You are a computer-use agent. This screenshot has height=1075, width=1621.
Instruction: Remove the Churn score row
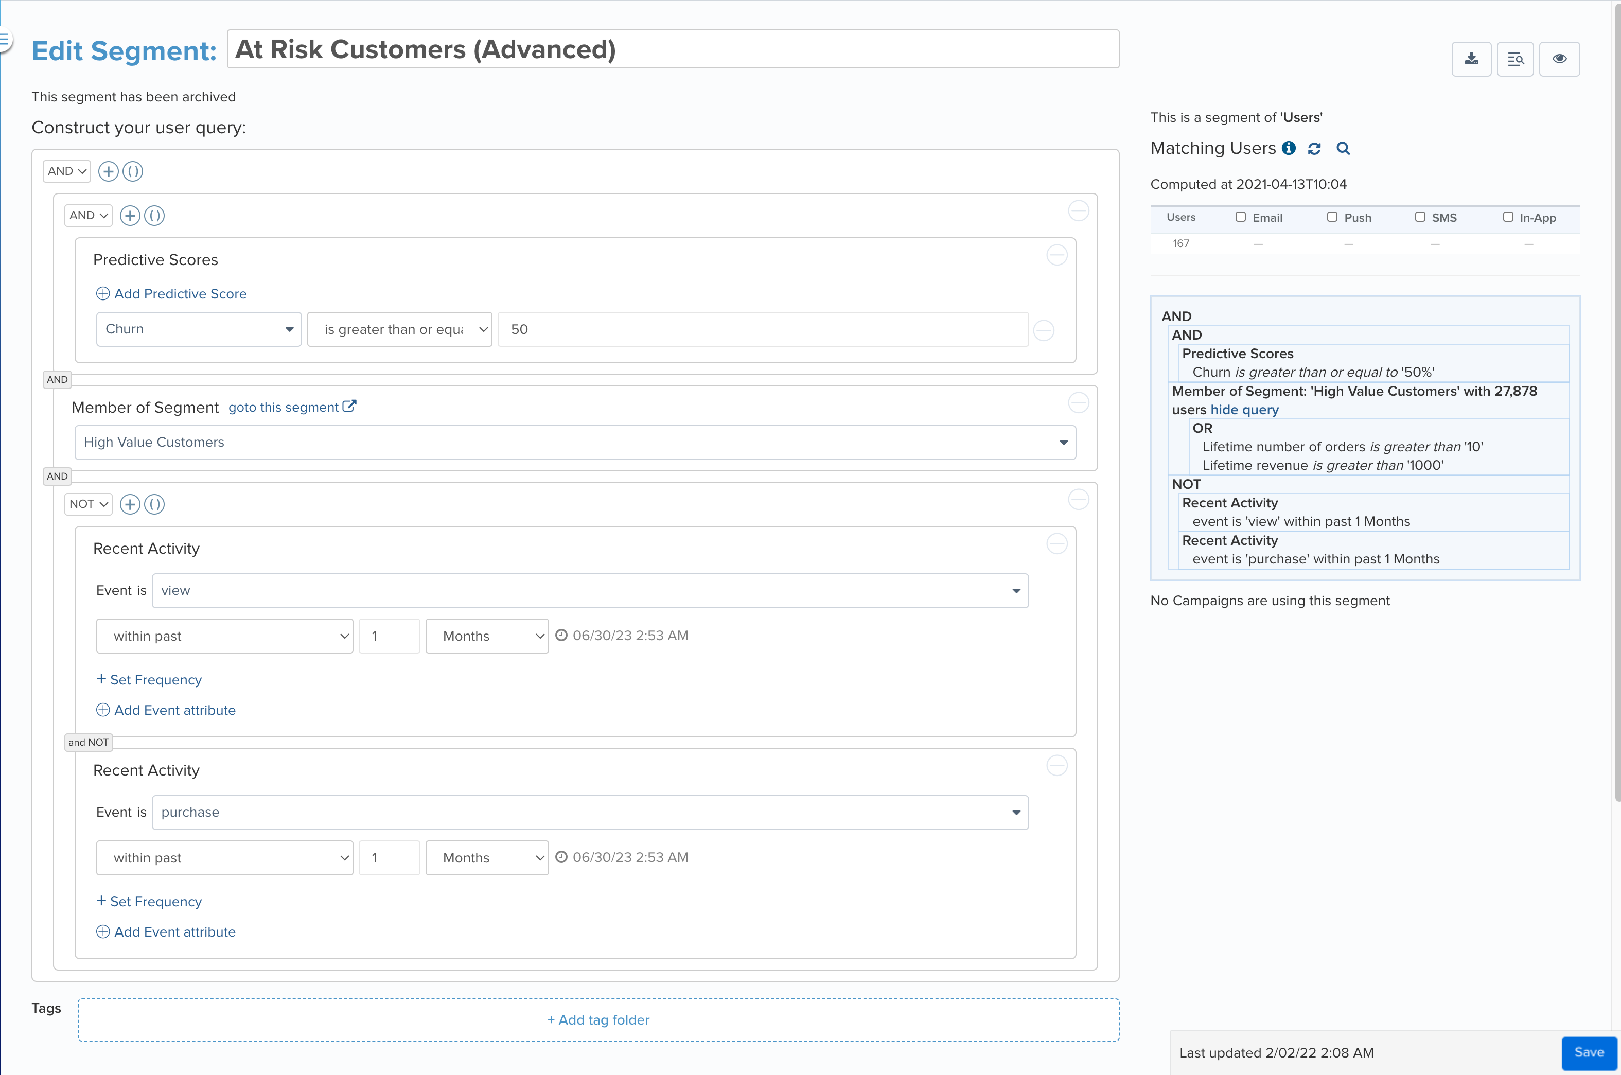pyautogui.click(x=1043, y=330)
